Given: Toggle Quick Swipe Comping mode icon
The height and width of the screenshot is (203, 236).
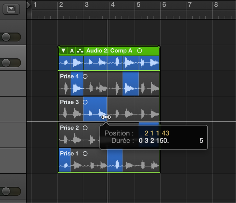Looking at the screenshot, I should pyautogui.click(x=80, y=51).
